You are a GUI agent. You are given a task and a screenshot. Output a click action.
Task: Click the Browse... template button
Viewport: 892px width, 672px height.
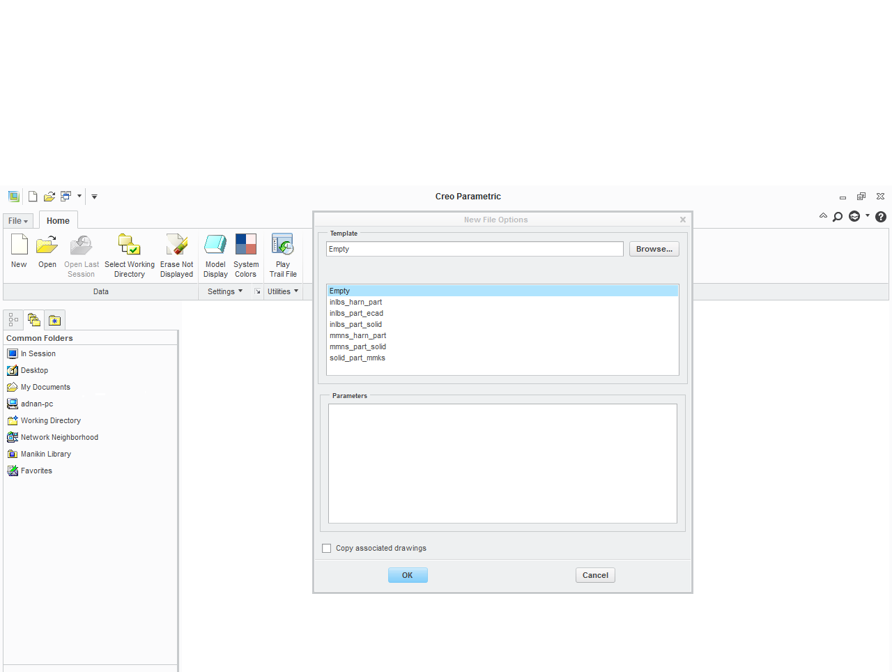pyautogui.click(x=654, y=249)
